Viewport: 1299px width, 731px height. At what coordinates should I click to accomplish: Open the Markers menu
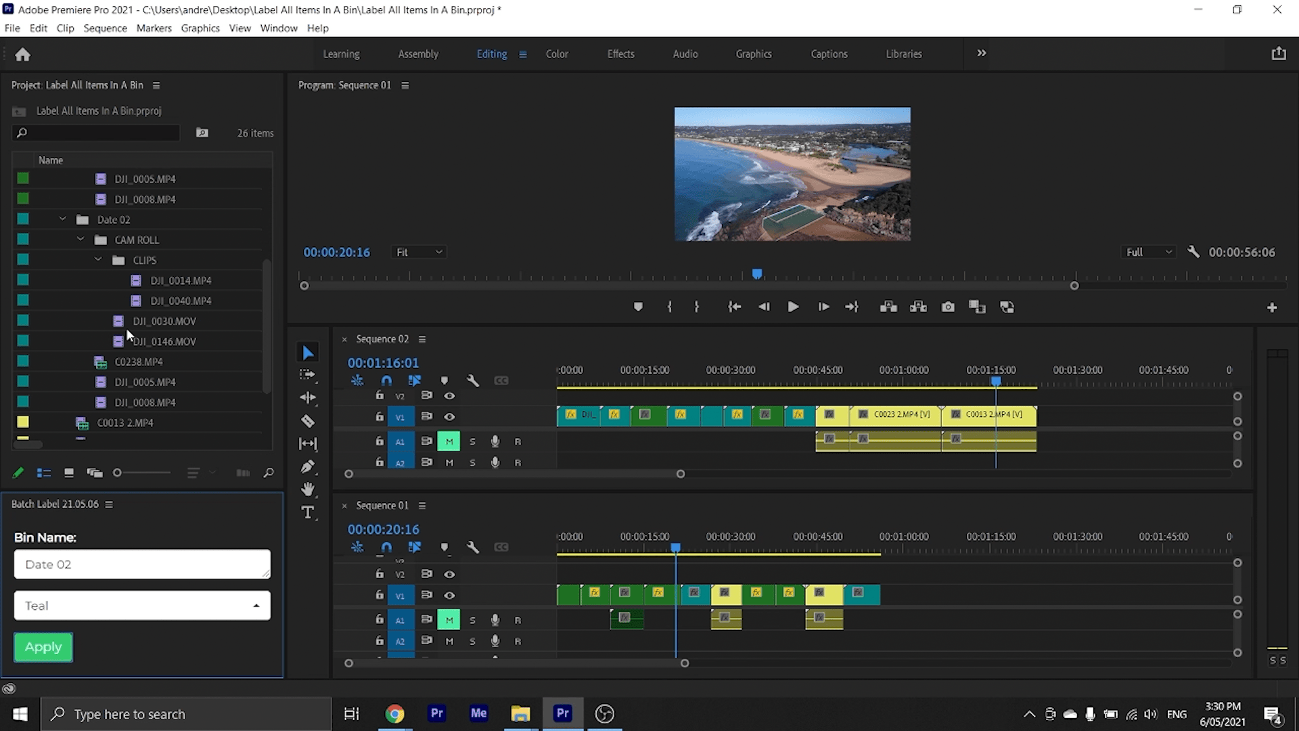[x=154, y=28]
